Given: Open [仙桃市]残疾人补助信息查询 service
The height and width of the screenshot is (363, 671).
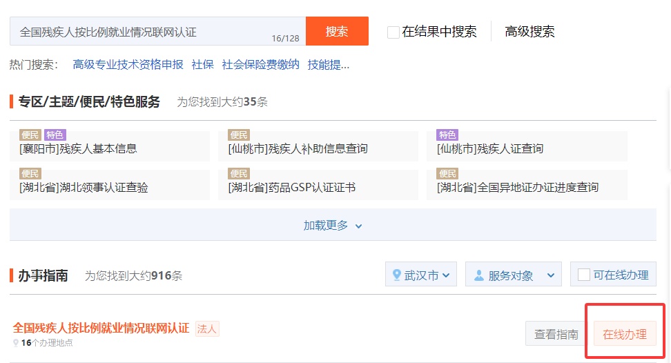Looking at the screenshot, I should click(298, 148).
